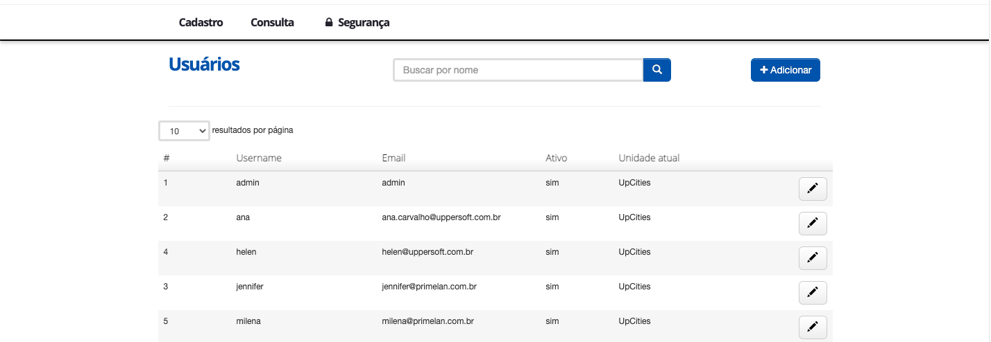Click the email jennifer@primelan.com.br
This screenshot has width=991, height=342.
tap(429, 287)
